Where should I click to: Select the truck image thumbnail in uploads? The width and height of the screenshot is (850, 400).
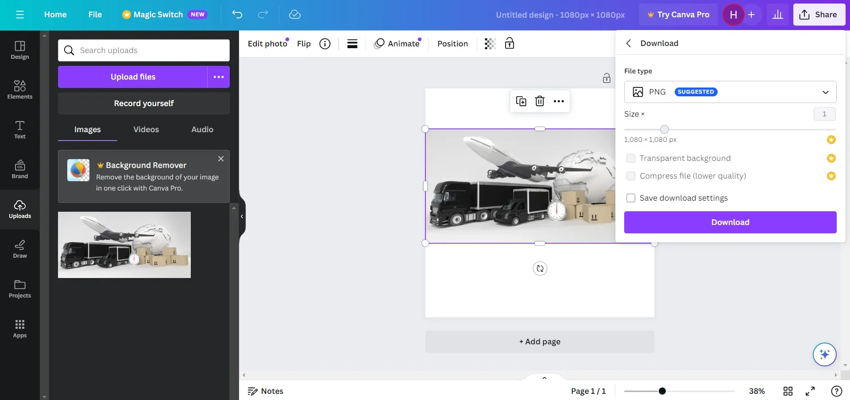124,244
